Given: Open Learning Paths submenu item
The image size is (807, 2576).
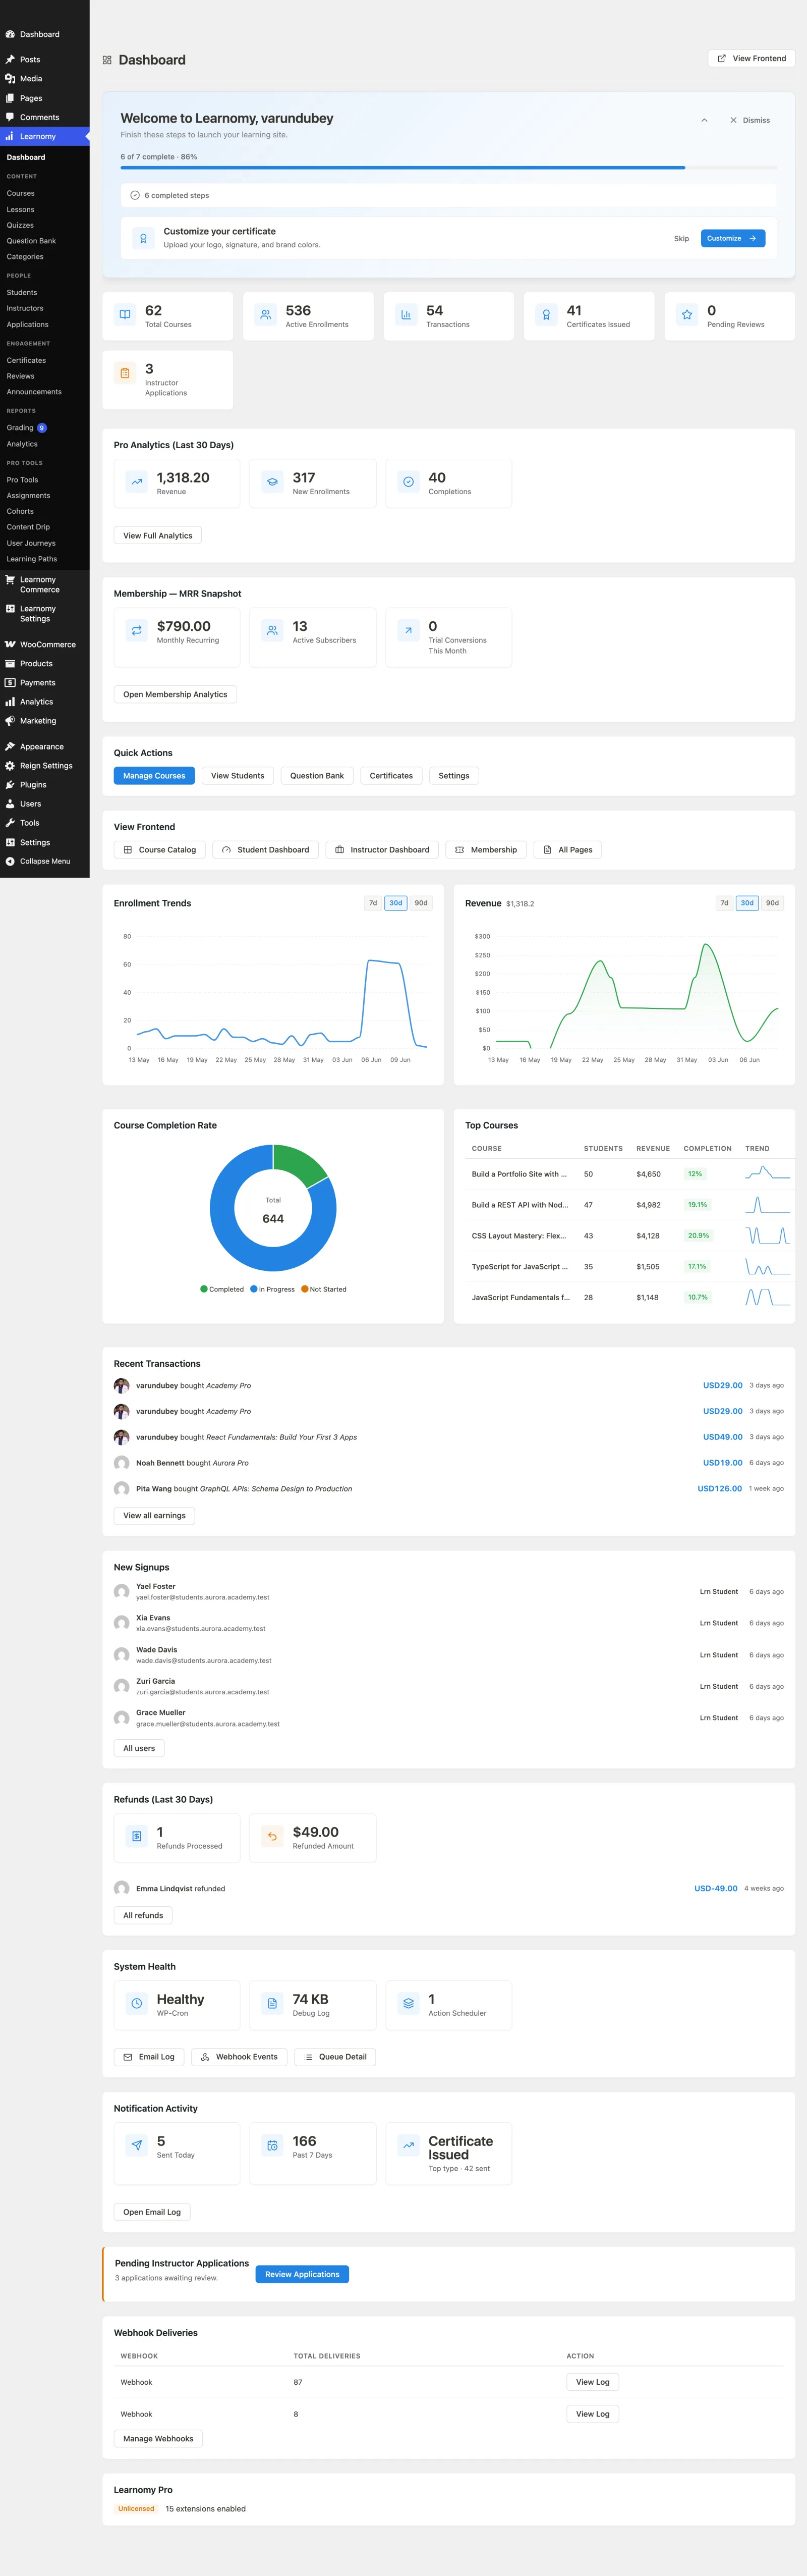Looking at the screenshot, I should (x=32, y=559).
